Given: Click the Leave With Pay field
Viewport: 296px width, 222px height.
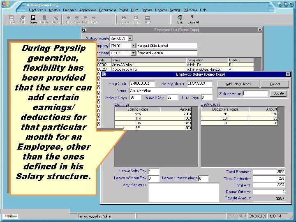Looking at the screenshot, I should pyautogui.click(x=154, y=171).
